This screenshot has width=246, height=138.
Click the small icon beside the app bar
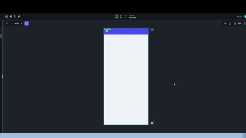152,30
